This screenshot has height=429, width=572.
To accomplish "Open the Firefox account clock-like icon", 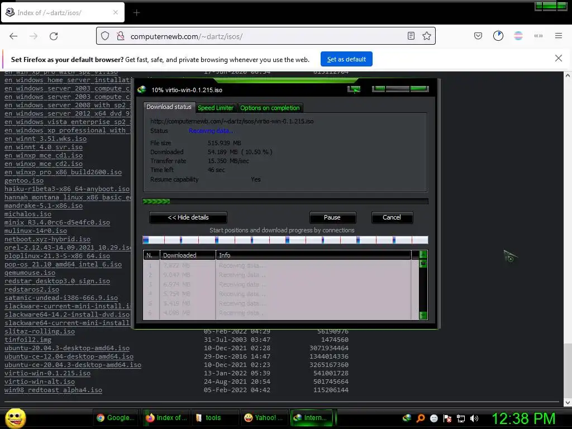I will click(498, 36).
